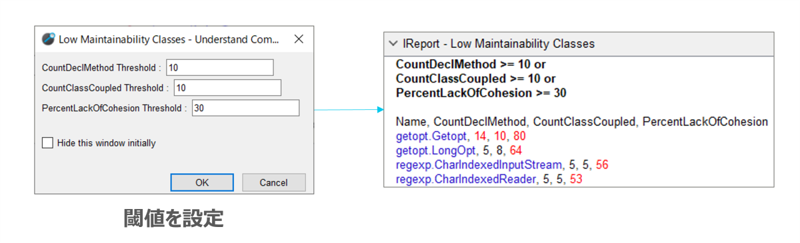This screenshot has height=243, width=800.
Task: Click the red value 53 in CharIndexedReader row
Action: pyautogui.click(x=577, y=180)
